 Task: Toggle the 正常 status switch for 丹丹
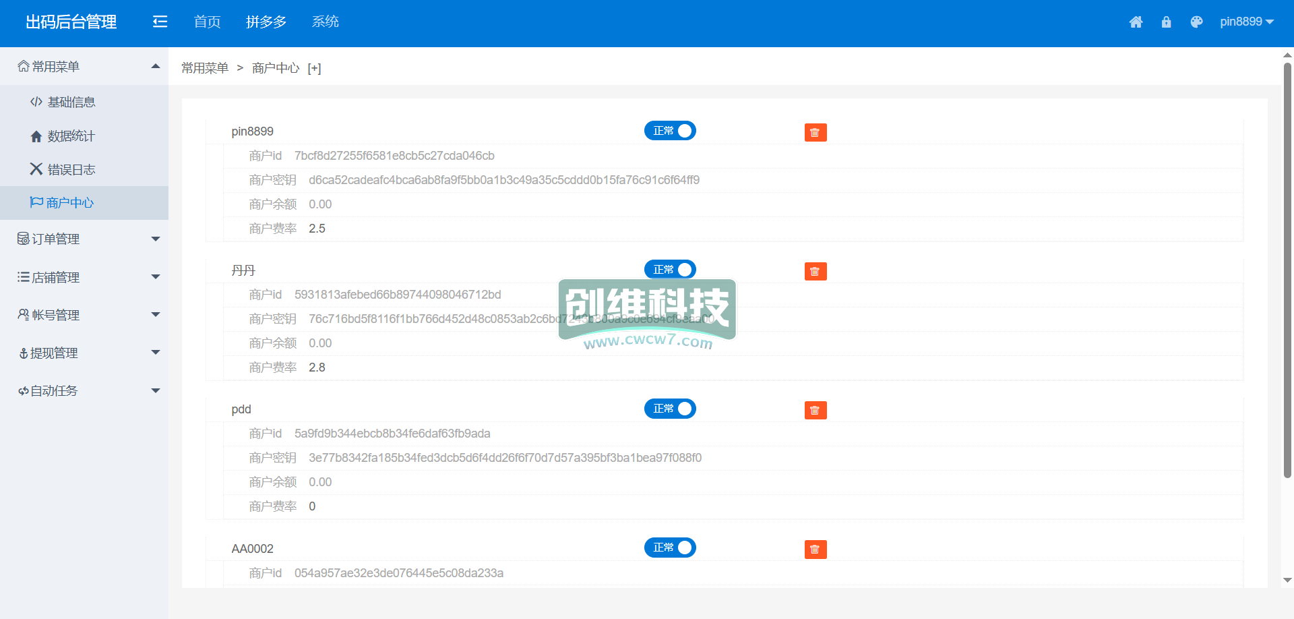click(x=670, y=270)
